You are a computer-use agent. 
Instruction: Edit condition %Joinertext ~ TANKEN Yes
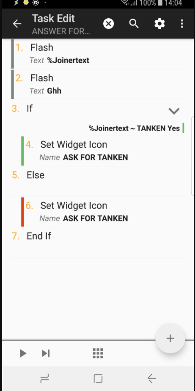[134, 128]
